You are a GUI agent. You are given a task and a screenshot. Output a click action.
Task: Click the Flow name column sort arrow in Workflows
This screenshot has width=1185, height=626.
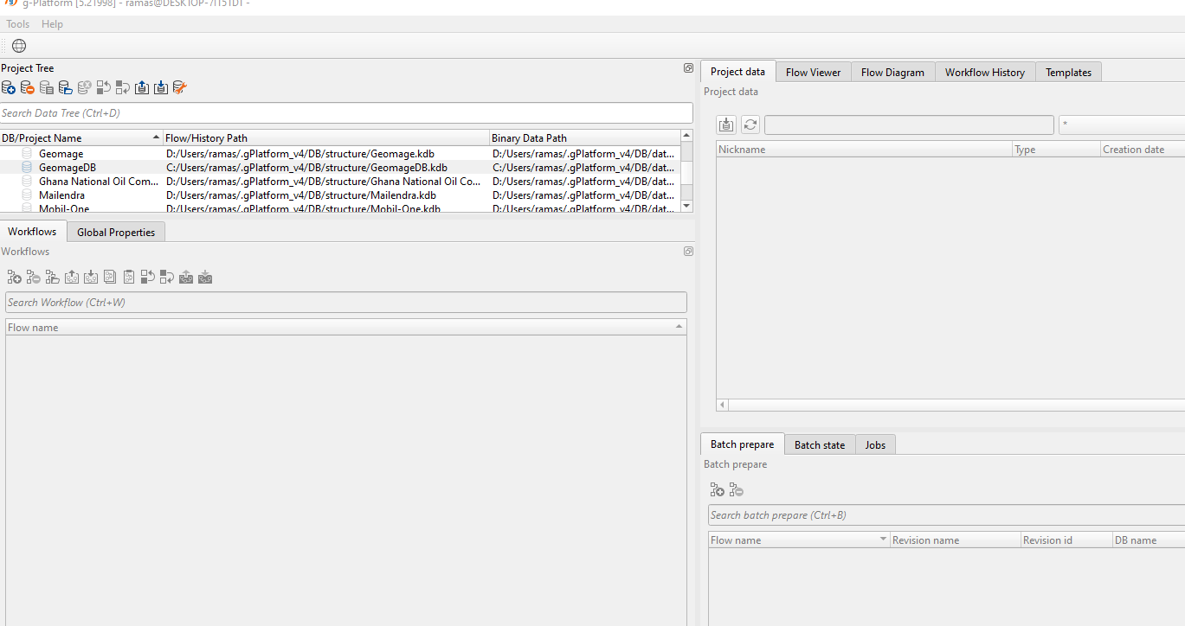pyautogui.click(x=679, y=327)
